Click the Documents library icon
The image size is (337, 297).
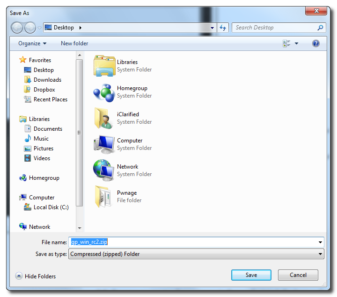pos(28,129)
